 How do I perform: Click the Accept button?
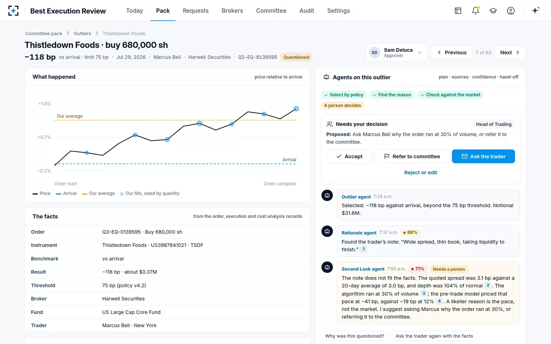tap(349, 156)
